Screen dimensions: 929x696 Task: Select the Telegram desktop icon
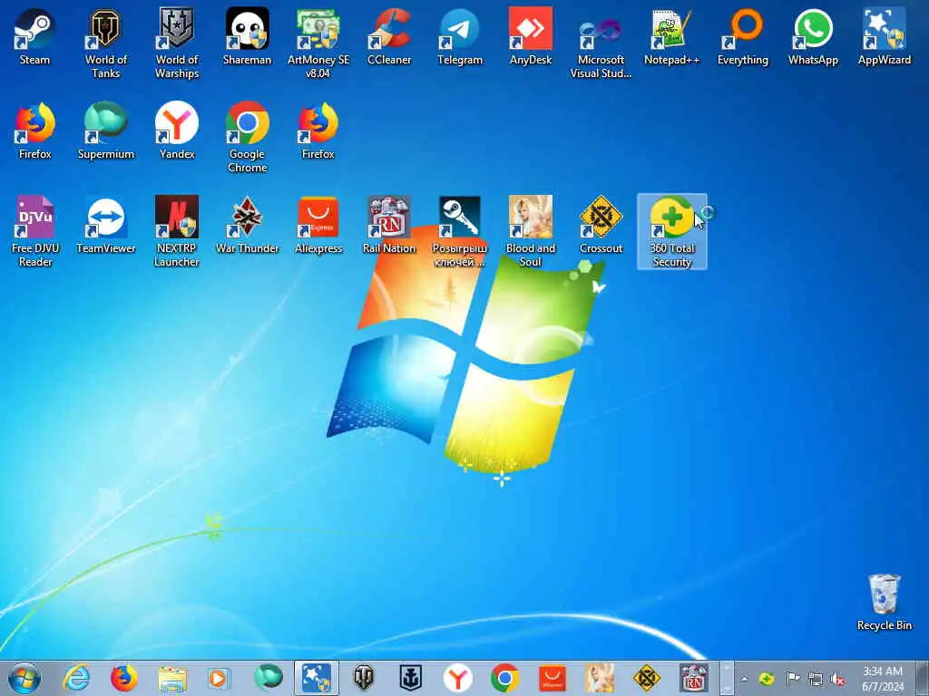pos(460,37)
